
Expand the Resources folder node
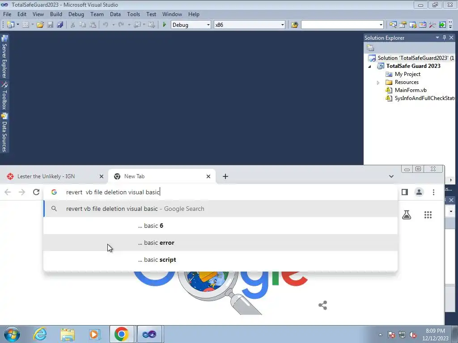tap(378, 83)
